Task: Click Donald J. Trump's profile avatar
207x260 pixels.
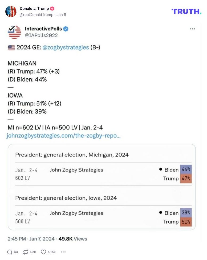Action: click(11, 12)
